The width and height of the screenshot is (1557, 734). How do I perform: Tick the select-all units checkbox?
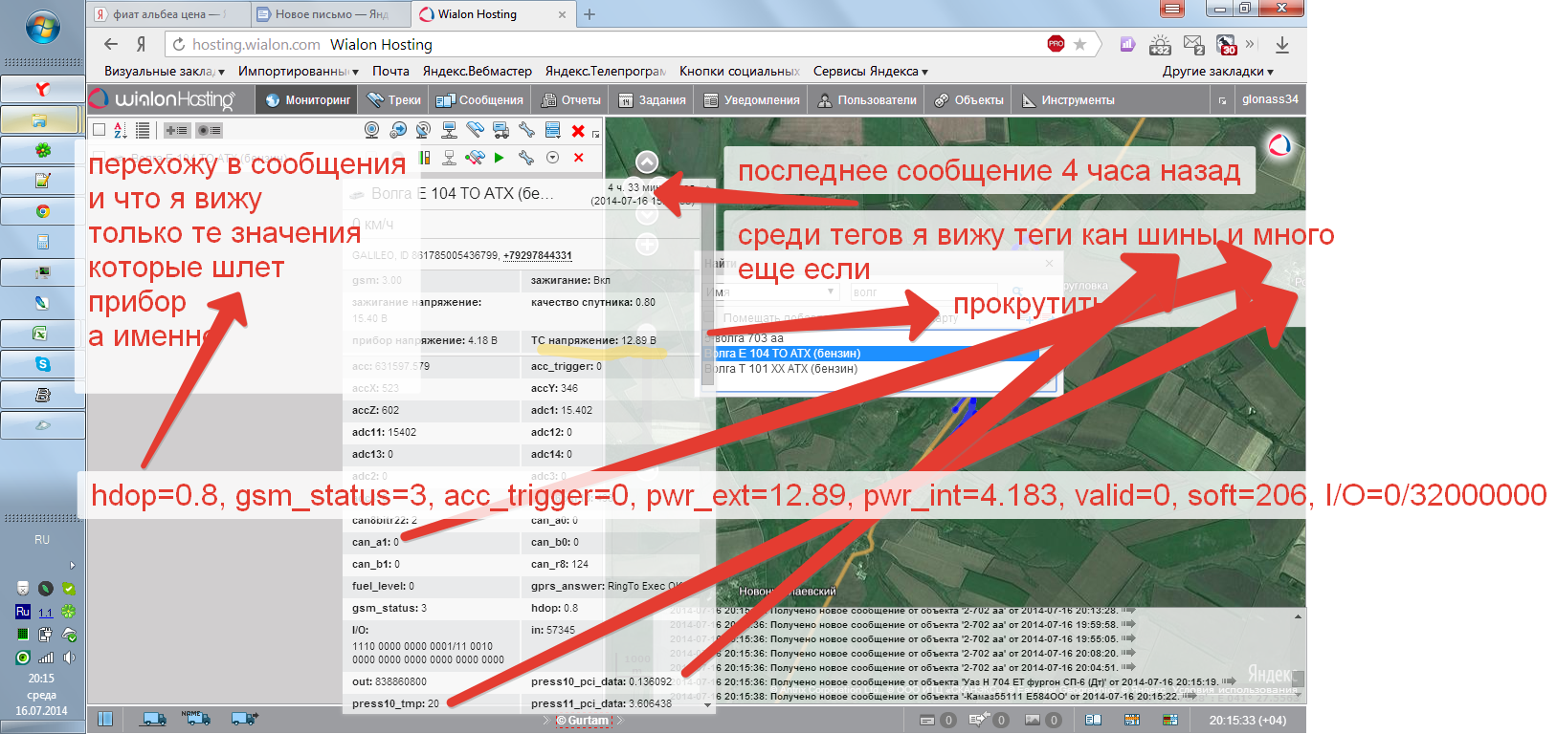click(x=99, y=130)
